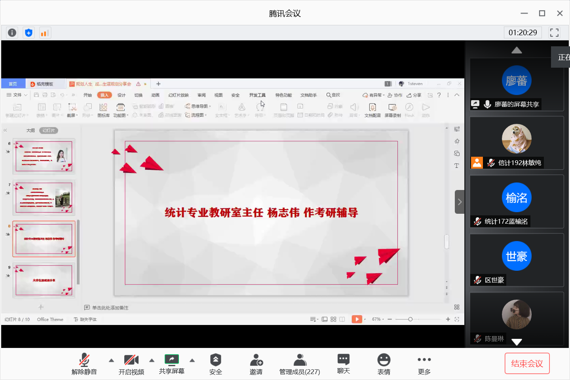Start screen sharing with 共享屏幕
Viewport: 570px width, 380px height.
click(x=171, y=364)
